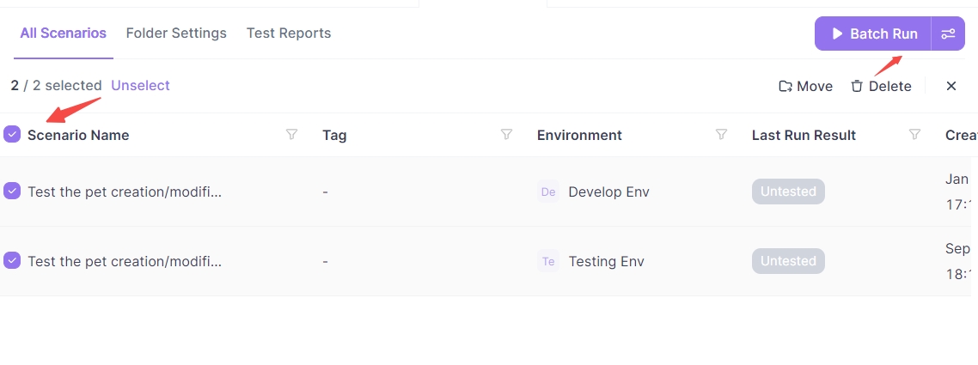Click the Last Run Result filter icon

914,135
